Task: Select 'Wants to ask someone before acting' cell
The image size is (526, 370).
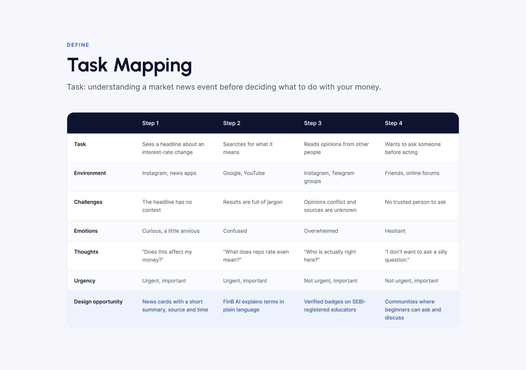Action: [x=413, y=148]
